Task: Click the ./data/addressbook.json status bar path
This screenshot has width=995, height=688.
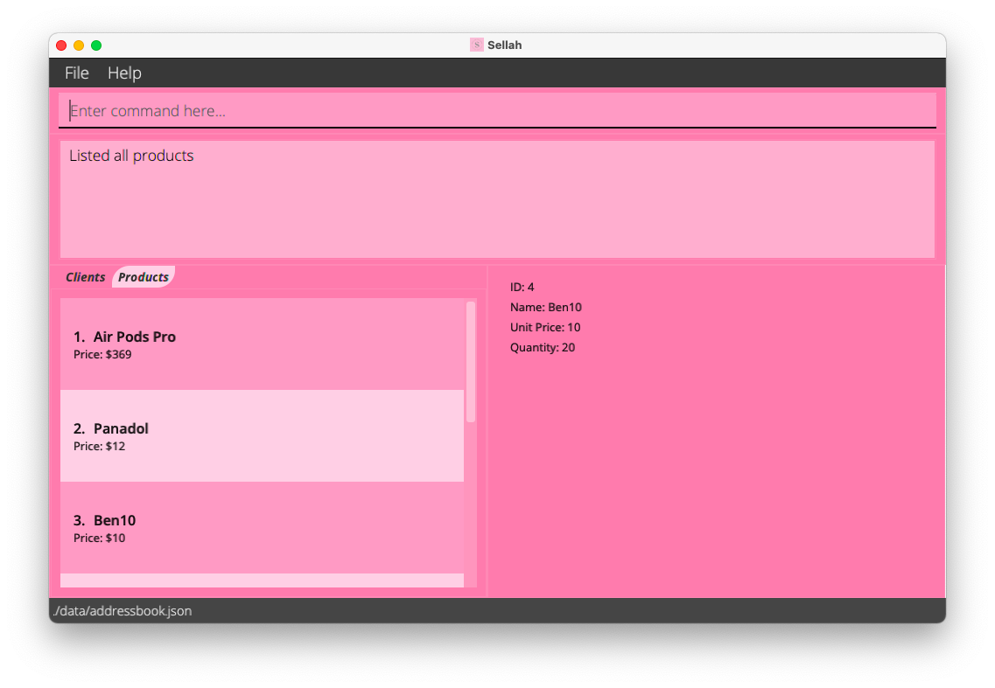Action: 123,611
